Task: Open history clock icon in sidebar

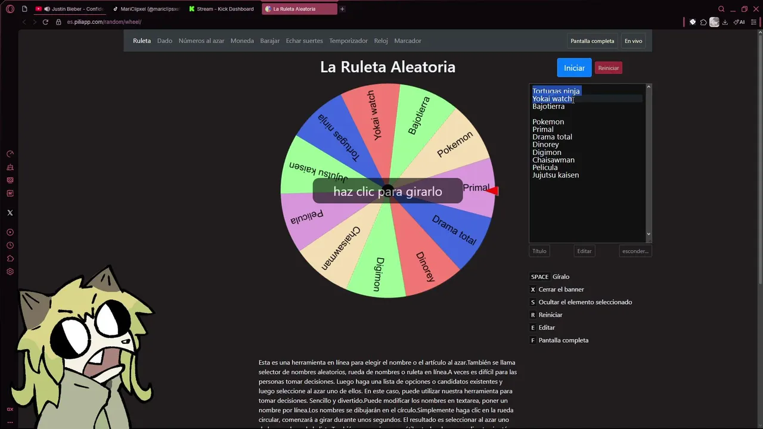Action: click(10, 245)
